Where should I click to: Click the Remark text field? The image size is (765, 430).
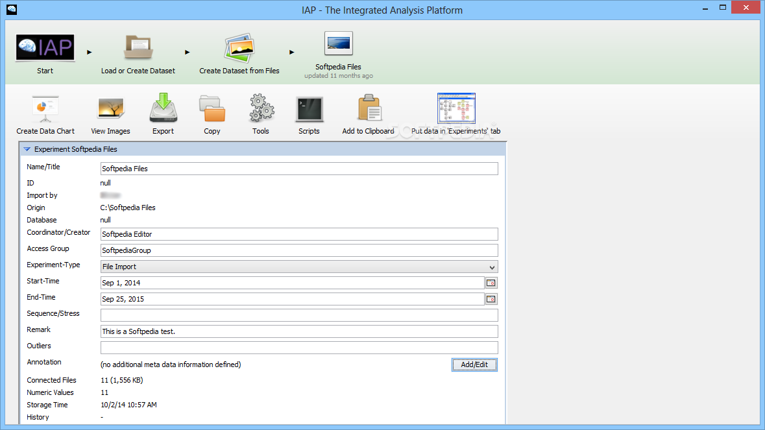[x=299, y=331]
